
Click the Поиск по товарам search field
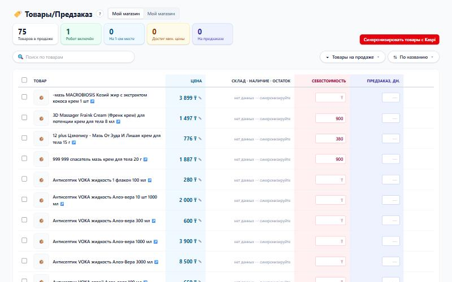[x=73, y=57]
